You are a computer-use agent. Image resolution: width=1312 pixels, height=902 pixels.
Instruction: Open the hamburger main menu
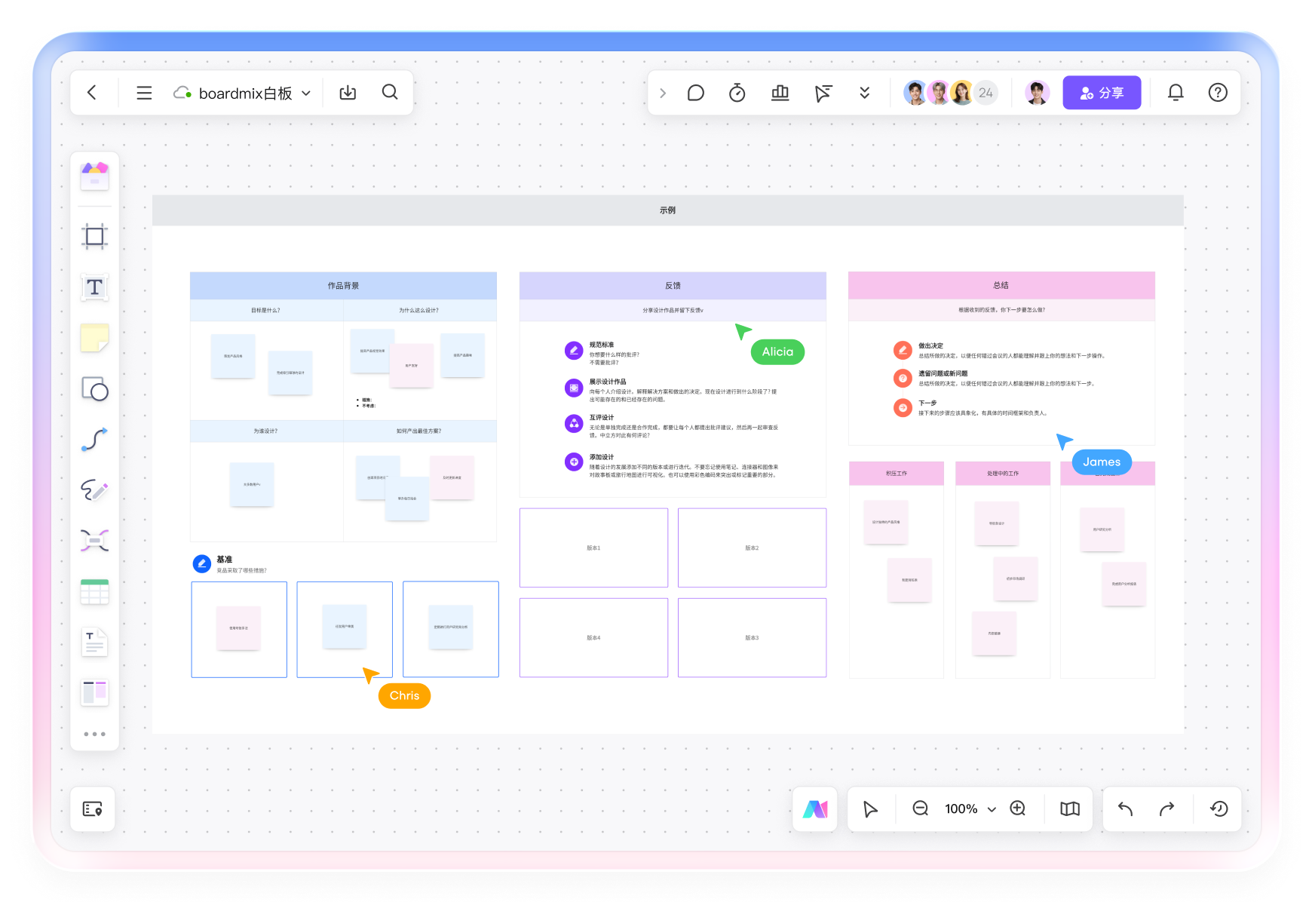click(144, 93)
